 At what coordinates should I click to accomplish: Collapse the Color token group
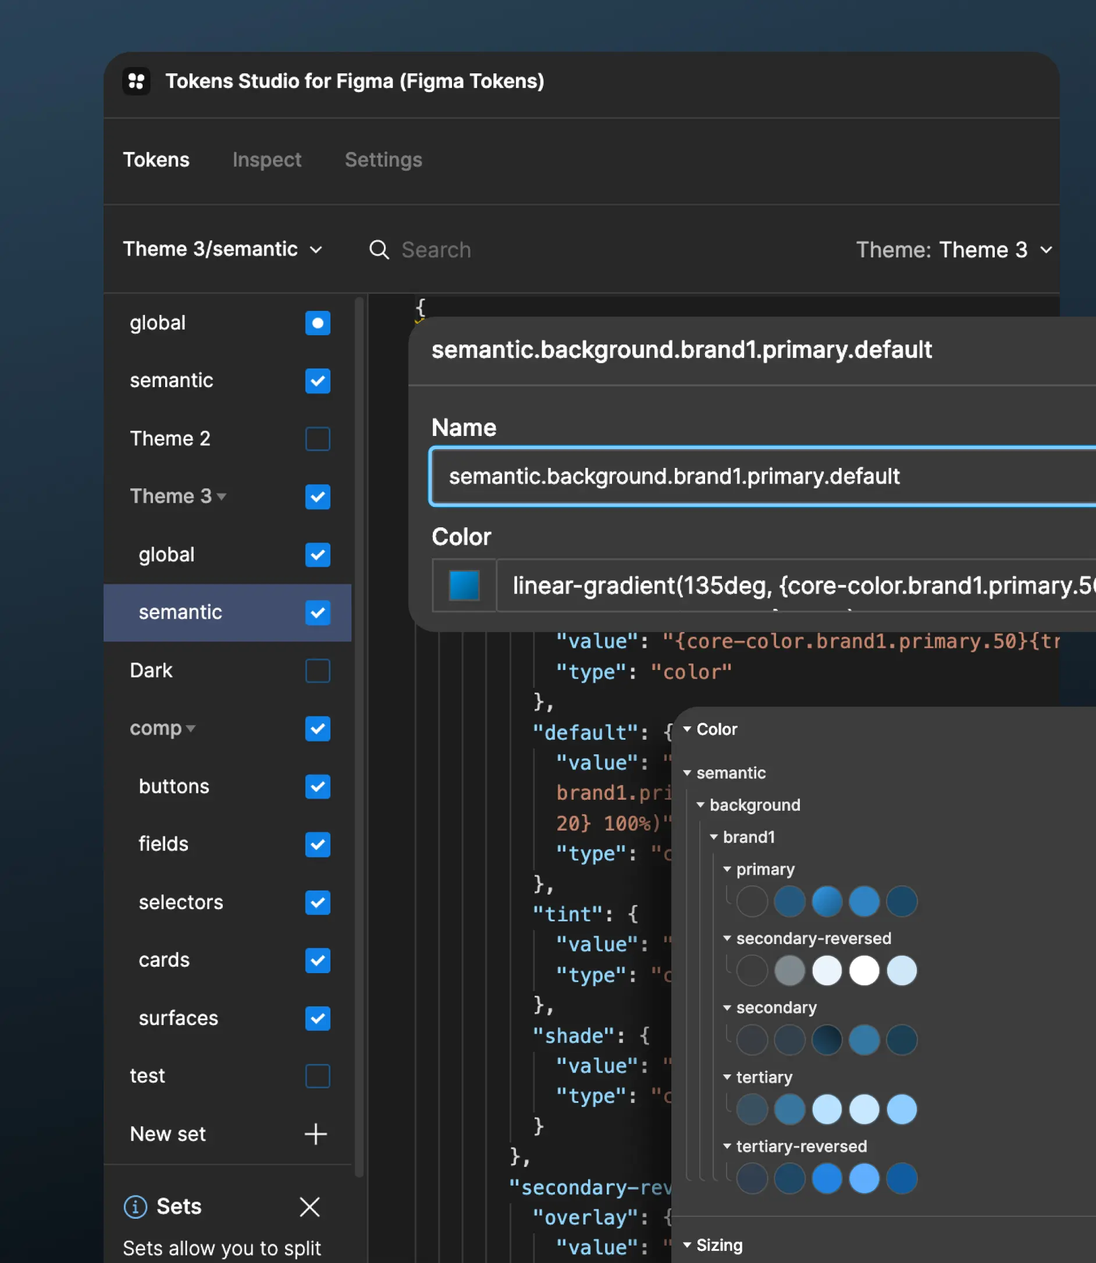(x=688, y=729)
